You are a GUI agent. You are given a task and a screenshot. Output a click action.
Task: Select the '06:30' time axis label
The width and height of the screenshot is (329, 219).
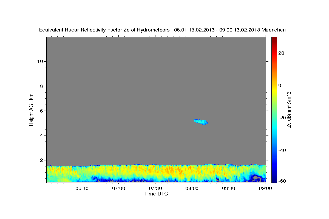pyautogui.click(x=82, y=188)
